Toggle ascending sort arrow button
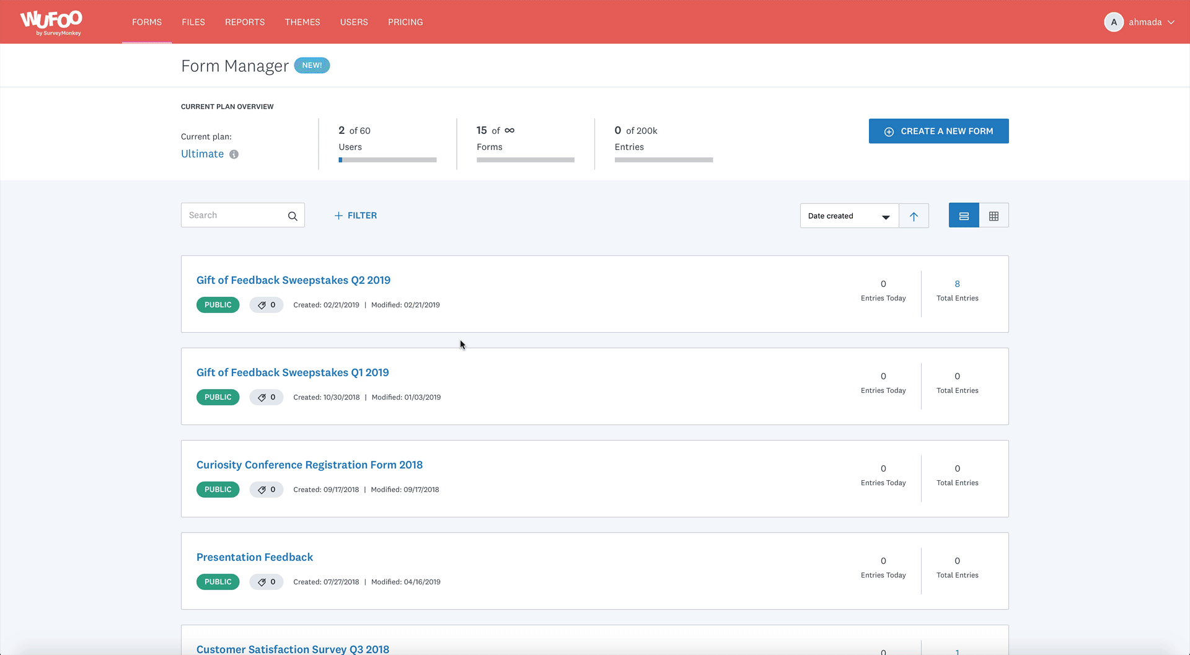This screenshot has height=655, width=1190. (x=914, y=216)
